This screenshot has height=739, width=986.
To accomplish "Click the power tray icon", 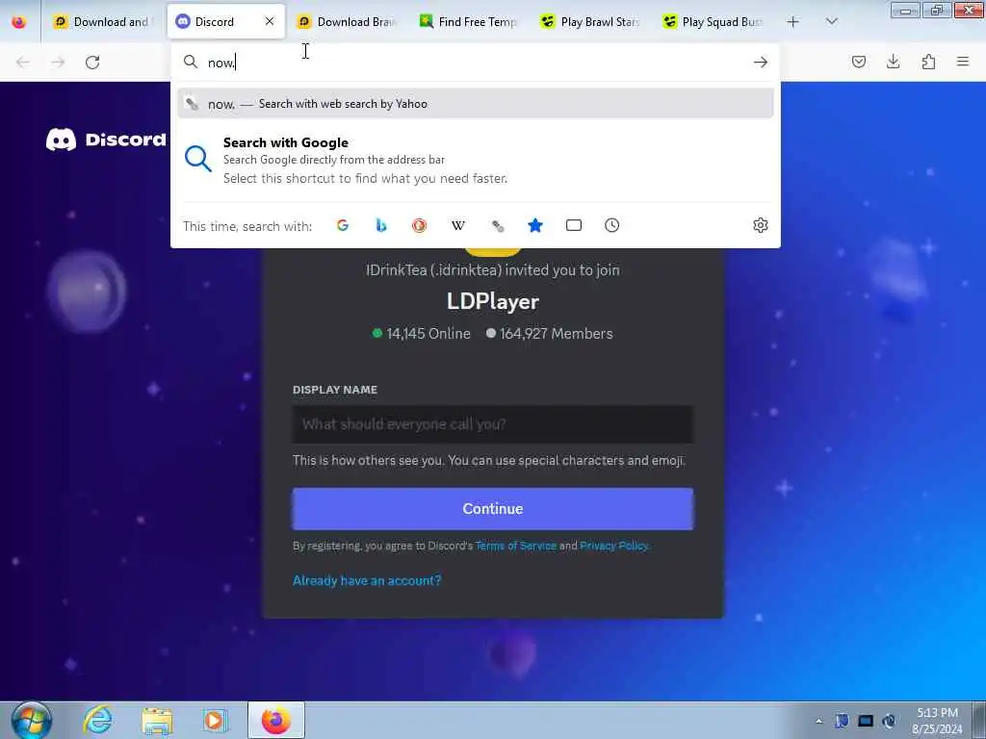I will point(889,721).
